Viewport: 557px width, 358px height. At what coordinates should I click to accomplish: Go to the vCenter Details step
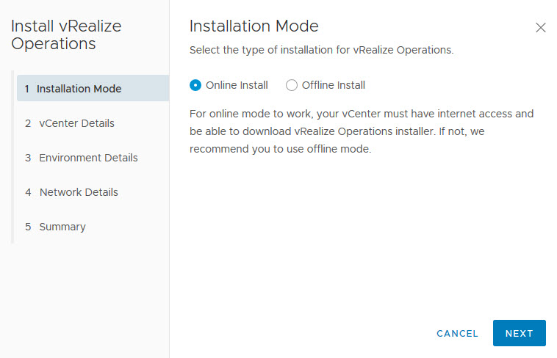point(76,123)
